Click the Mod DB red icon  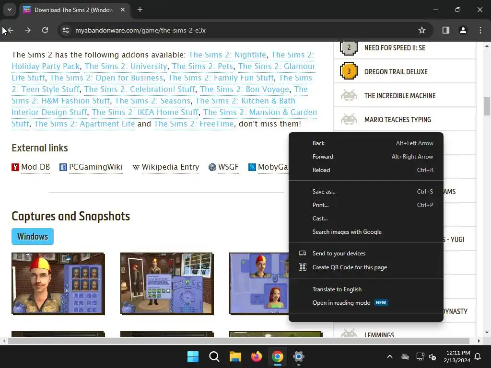[15, 167]
